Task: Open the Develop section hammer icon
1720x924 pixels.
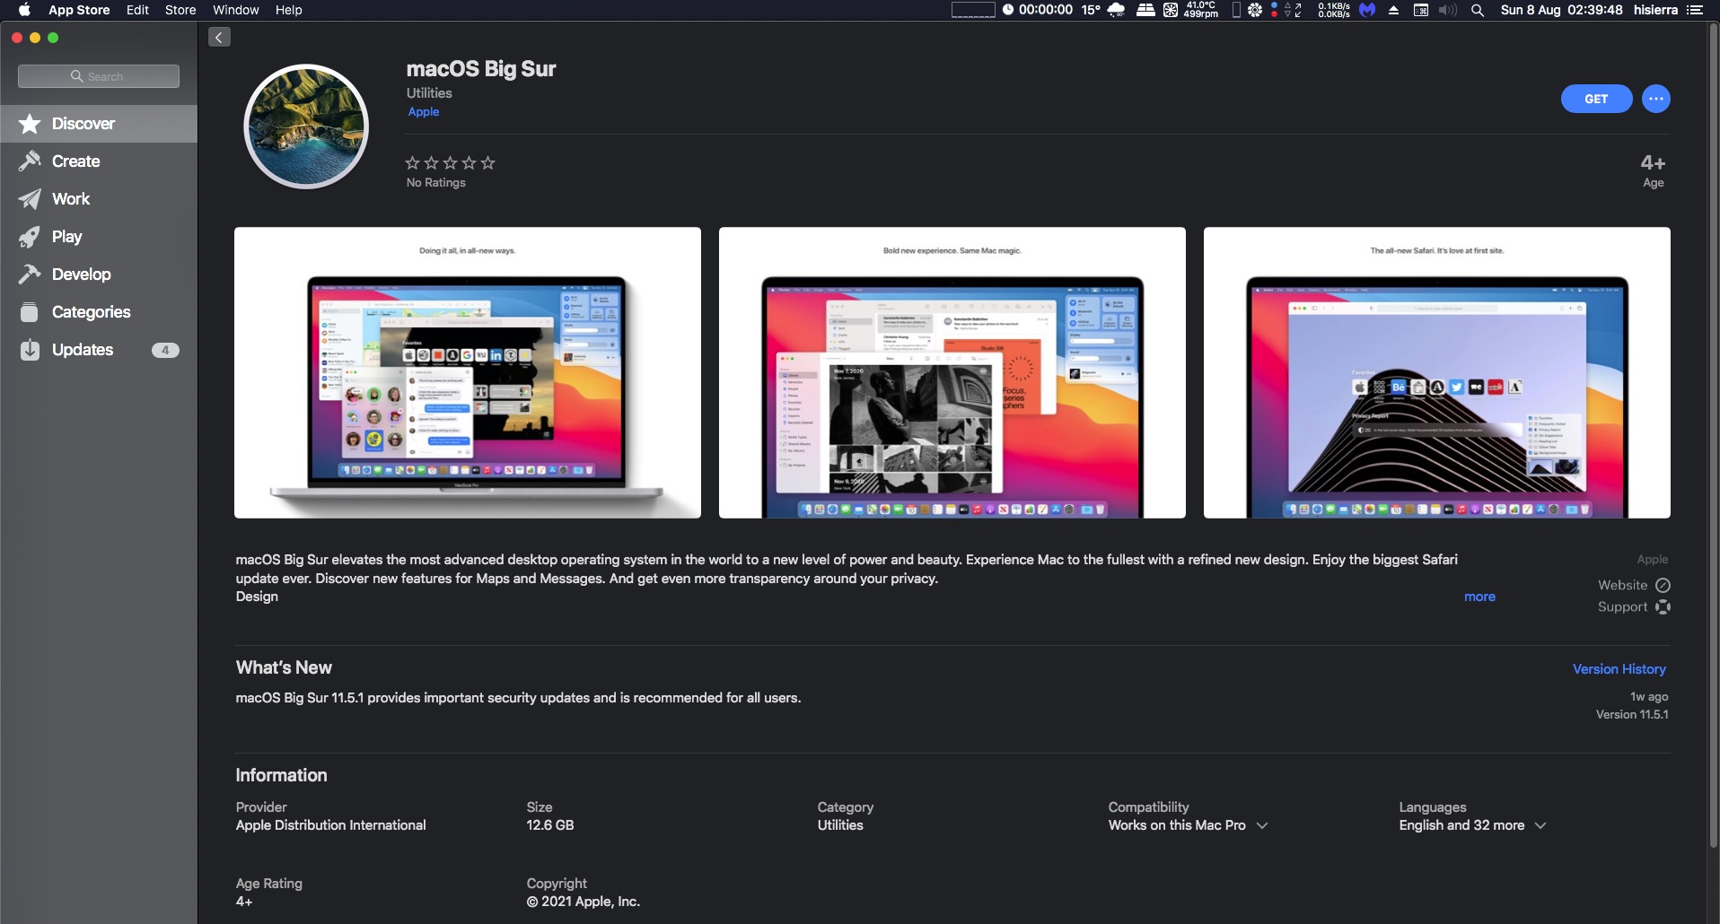Action: [30, 275]
